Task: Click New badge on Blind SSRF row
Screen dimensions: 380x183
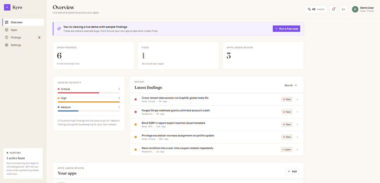Action: 287,124
